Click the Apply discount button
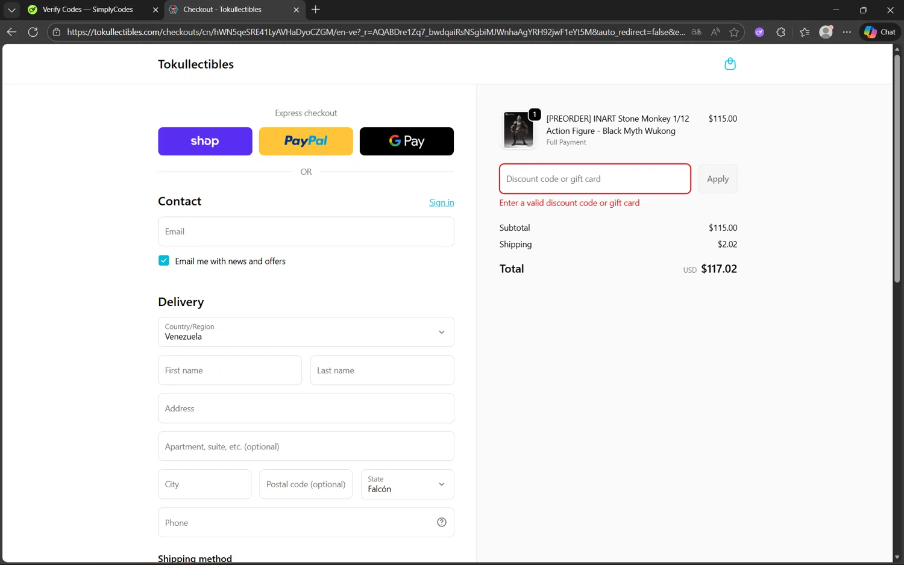 (x=718, y=179)
